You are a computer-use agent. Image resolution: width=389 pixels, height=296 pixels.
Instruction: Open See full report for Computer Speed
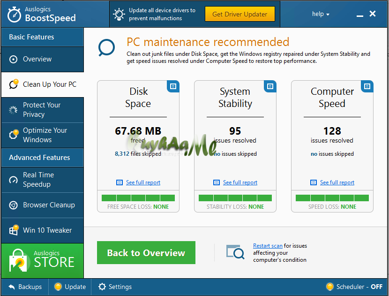point(337,182)
